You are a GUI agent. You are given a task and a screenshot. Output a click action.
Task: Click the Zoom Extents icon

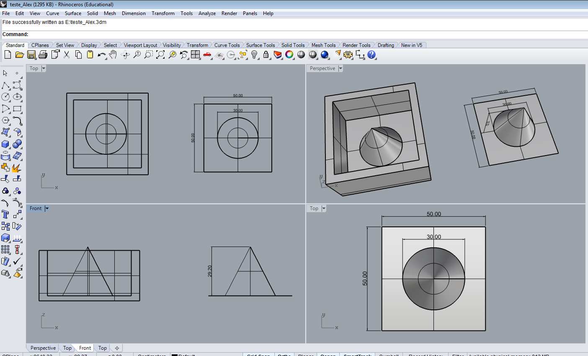click(x=160, y=55)
